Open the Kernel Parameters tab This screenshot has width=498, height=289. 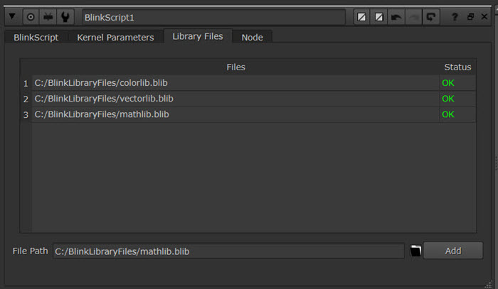[115, 38]
